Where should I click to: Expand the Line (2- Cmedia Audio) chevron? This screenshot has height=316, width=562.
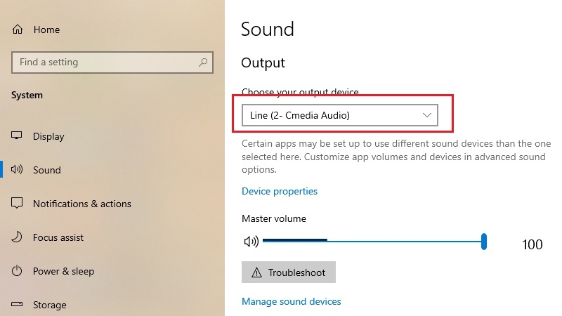pos(426,115)
